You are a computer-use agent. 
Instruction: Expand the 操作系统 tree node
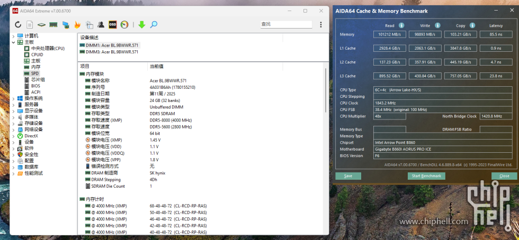[x=13, y=98]
